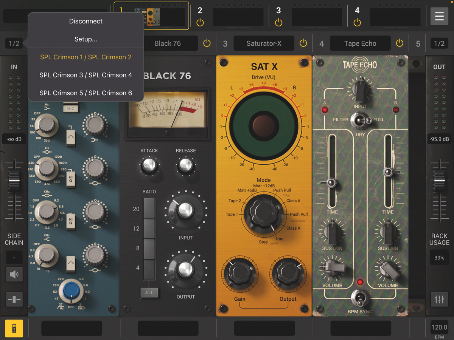The width and height of the screenshot is (454, 340).
Task: Select the rack 1 thumbnail
Action: tap(151, 16)
